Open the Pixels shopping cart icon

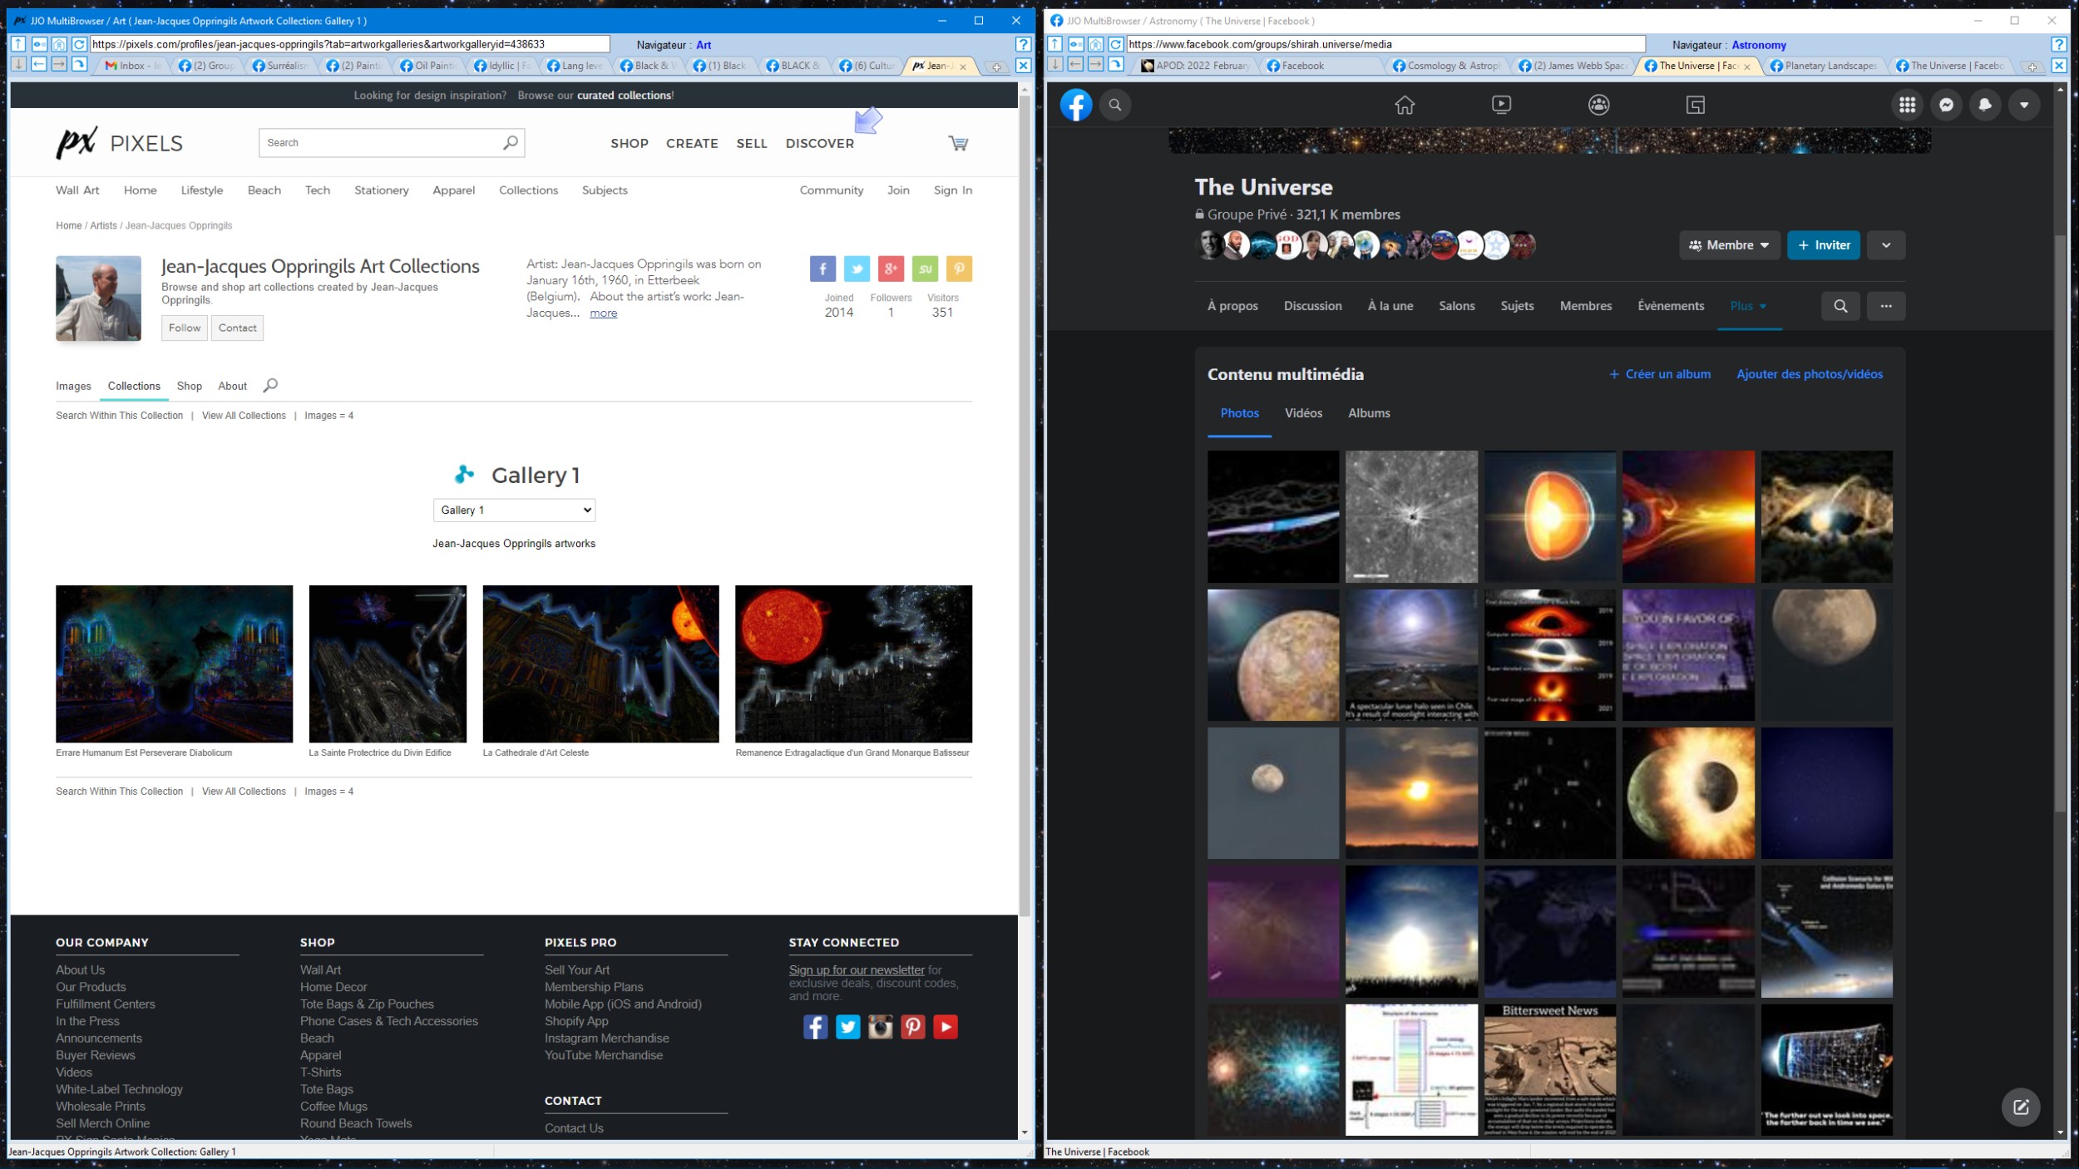tap(958, 143)
